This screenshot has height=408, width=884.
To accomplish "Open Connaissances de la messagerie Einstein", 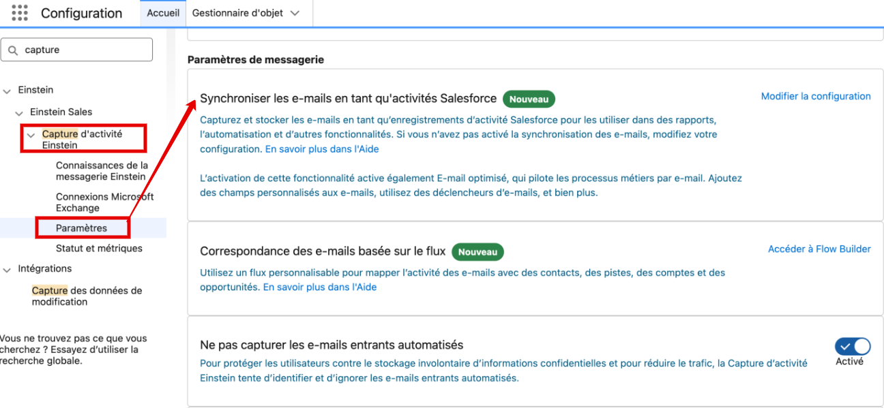I will tap(102, 171).
